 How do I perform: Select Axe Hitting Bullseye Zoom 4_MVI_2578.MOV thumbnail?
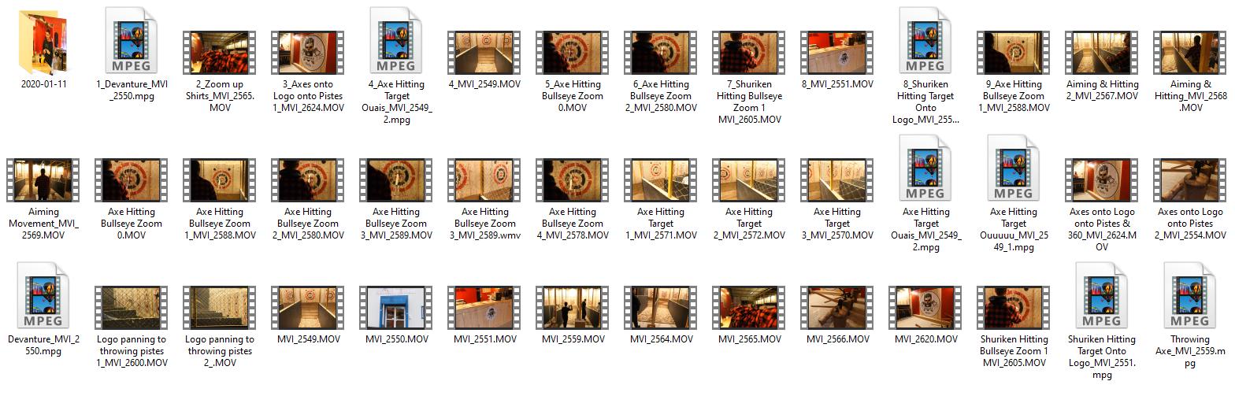(x=573, y=180)
